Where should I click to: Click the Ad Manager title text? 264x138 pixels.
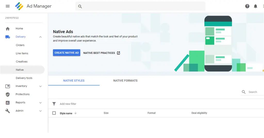coord(39,6)
